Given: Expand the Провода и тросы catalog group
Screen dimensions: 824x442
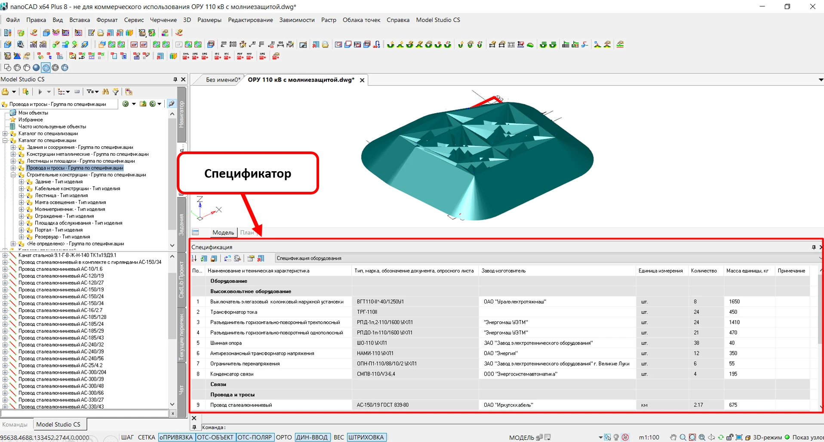Looking at the screenshot, I should 13,168.
